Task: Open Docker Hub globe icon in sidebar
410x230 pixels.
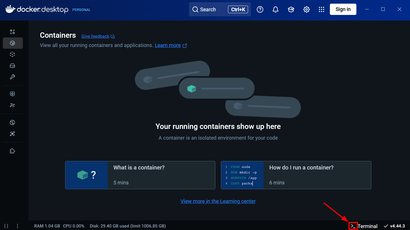Action: pyautogui.click(x=12, y=122)
